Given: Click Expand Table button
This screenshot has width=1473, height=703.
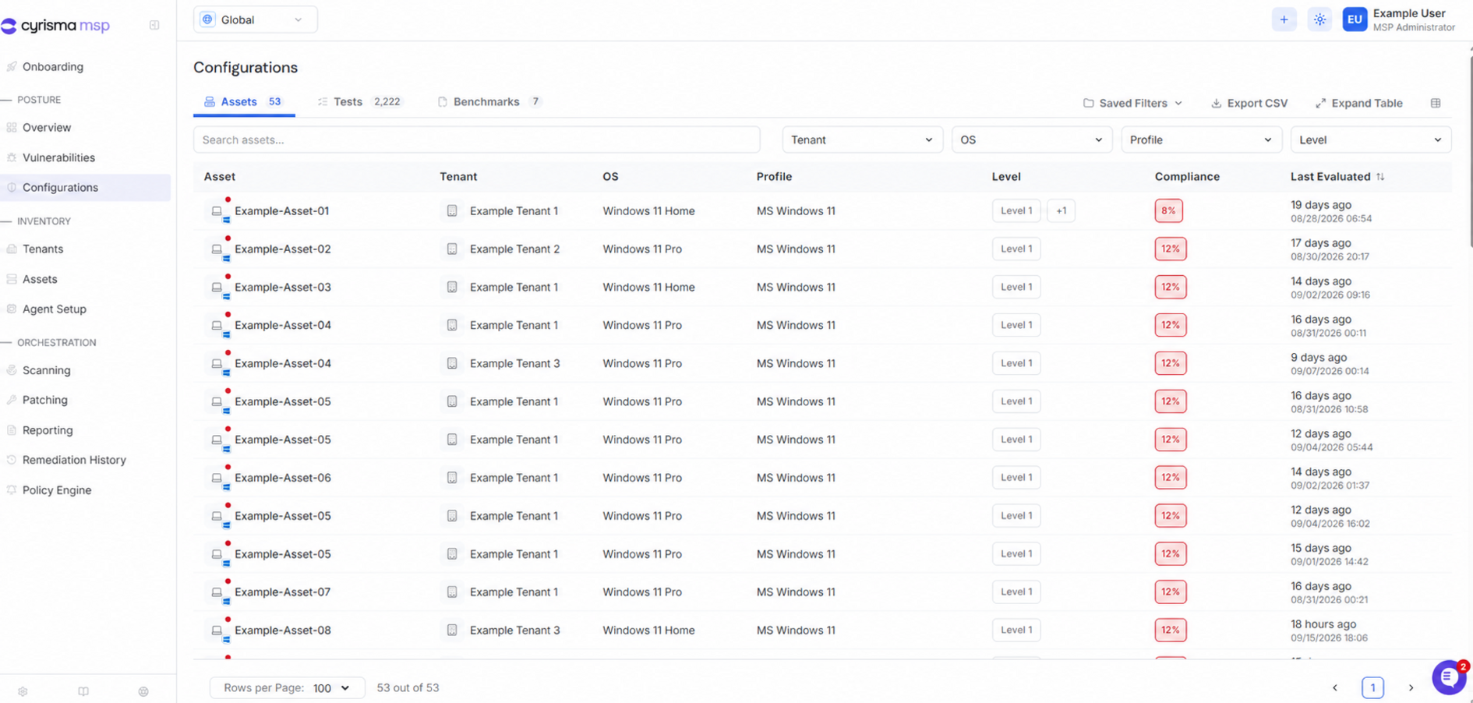Looking at the screenshot, I should [1358, 103].
